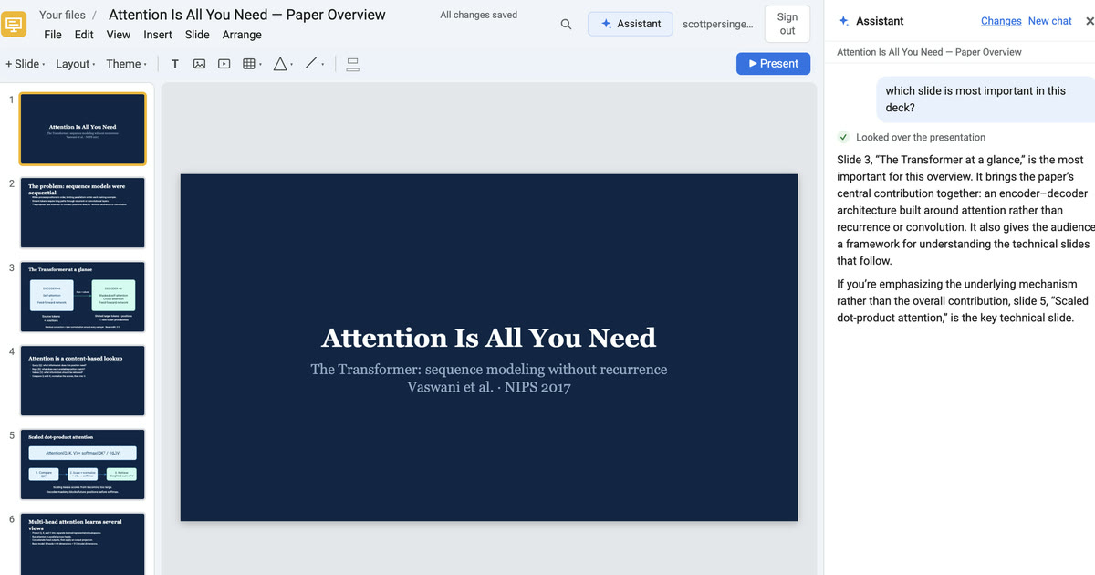Open the Arrange menu
This screenshot has height=575, width=1095.
[242, 35]
